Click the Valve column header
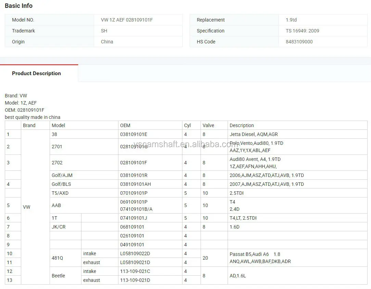The height and width of the screenshot is (289, 371). click(208, 125)
